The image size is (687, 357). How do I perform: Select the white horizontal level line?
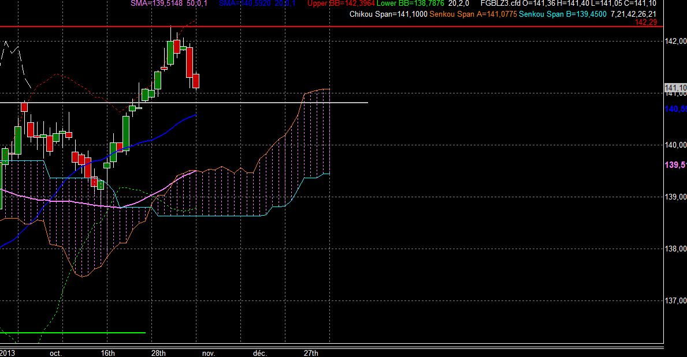(184, 103)
